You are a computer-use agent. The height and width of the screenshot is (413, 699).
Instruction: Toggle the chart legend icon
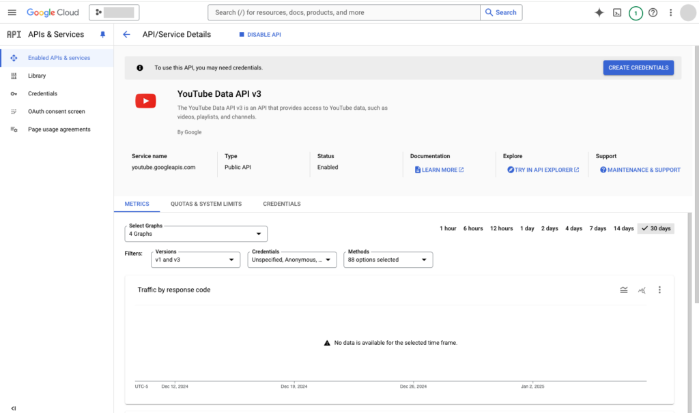click(624, 290)
